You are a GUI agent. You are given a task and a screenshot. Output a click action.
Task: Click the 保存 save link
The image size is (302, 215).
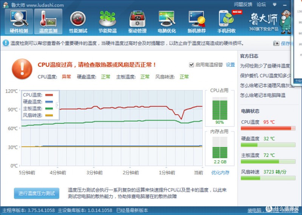pos(285,43)
